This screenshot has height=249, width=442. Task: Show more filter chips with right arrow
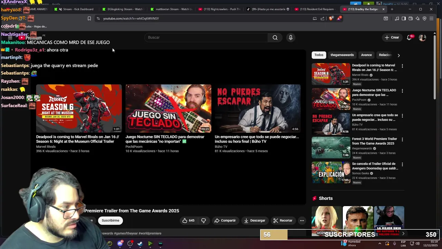(x=398, y=55)
